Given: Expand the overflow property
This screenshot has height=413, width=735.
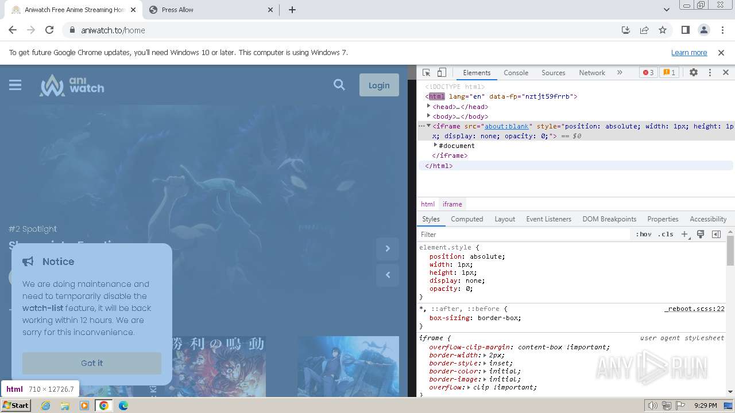Looking at the screenshot, I should coord(469,387).
